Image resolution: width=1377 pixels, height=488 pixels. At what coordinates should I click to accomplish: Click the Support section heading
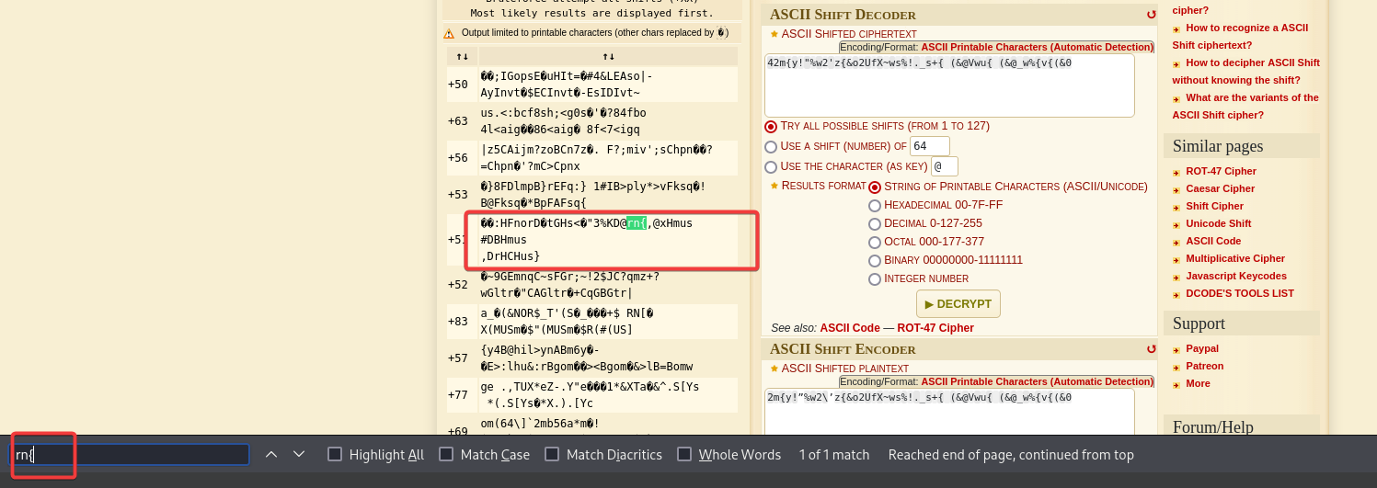pos(1199,323)
